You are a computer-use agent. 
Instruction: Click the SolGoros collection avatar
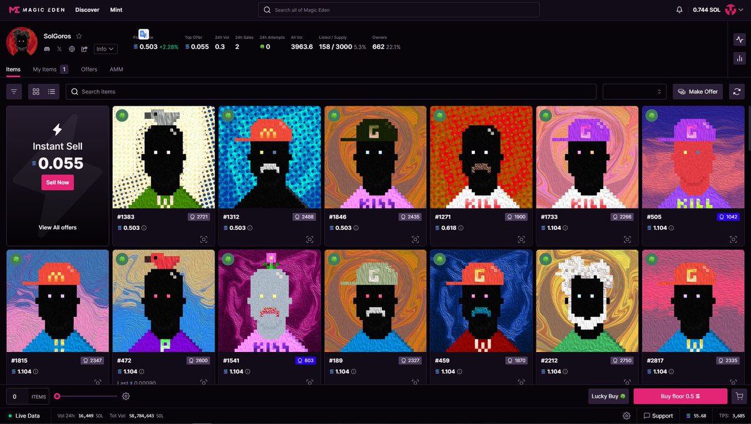click(x=22, y=43)
